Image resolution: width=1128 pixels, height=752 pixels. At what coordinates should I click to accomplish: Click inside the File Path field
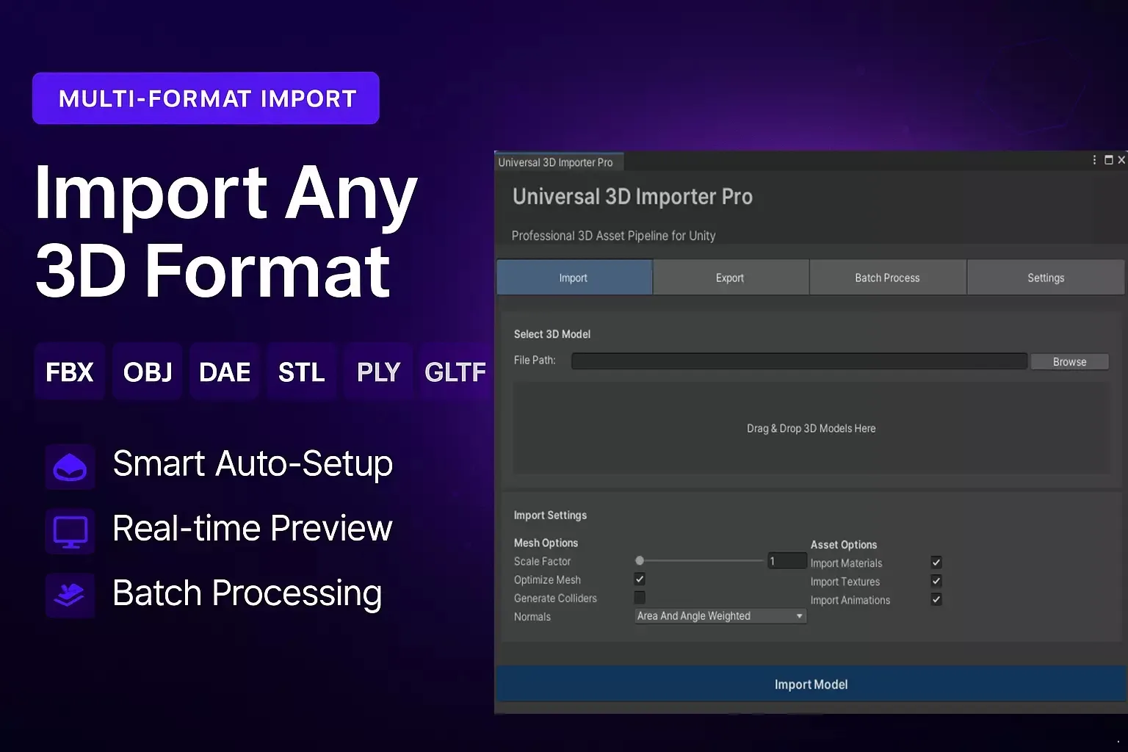[x=799, y=361]
